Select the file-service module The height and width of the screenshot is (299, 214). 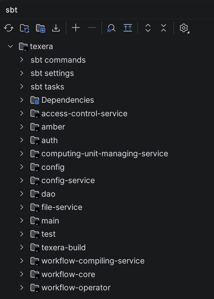[62, 207]
